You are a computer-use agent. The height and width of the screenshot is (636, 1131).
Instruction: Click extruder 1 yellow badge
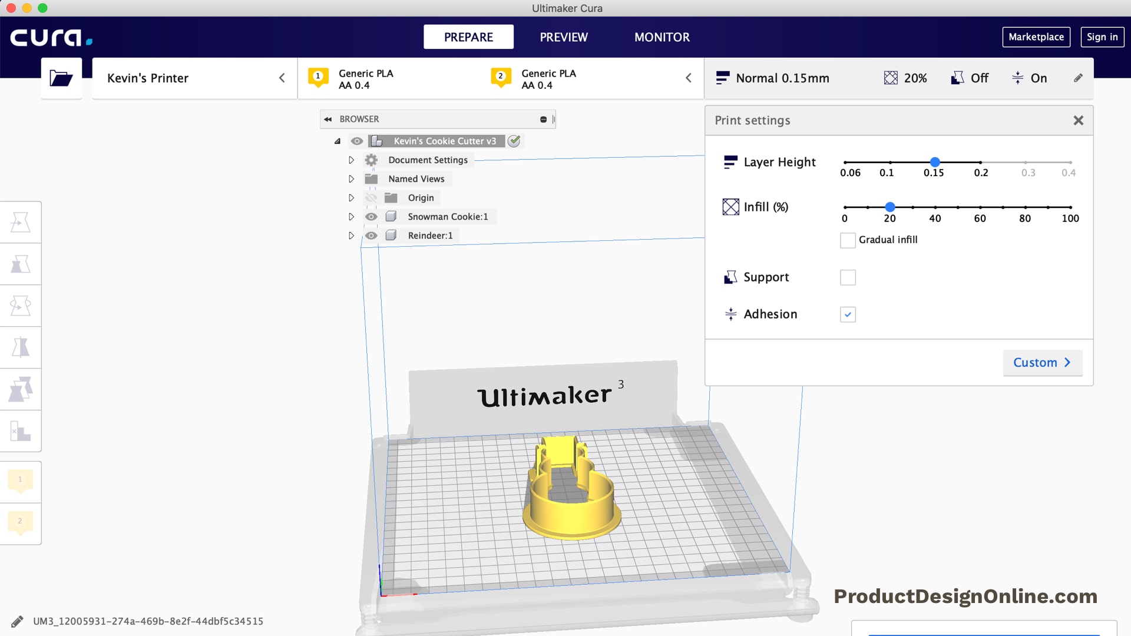(x=318, y=77)
